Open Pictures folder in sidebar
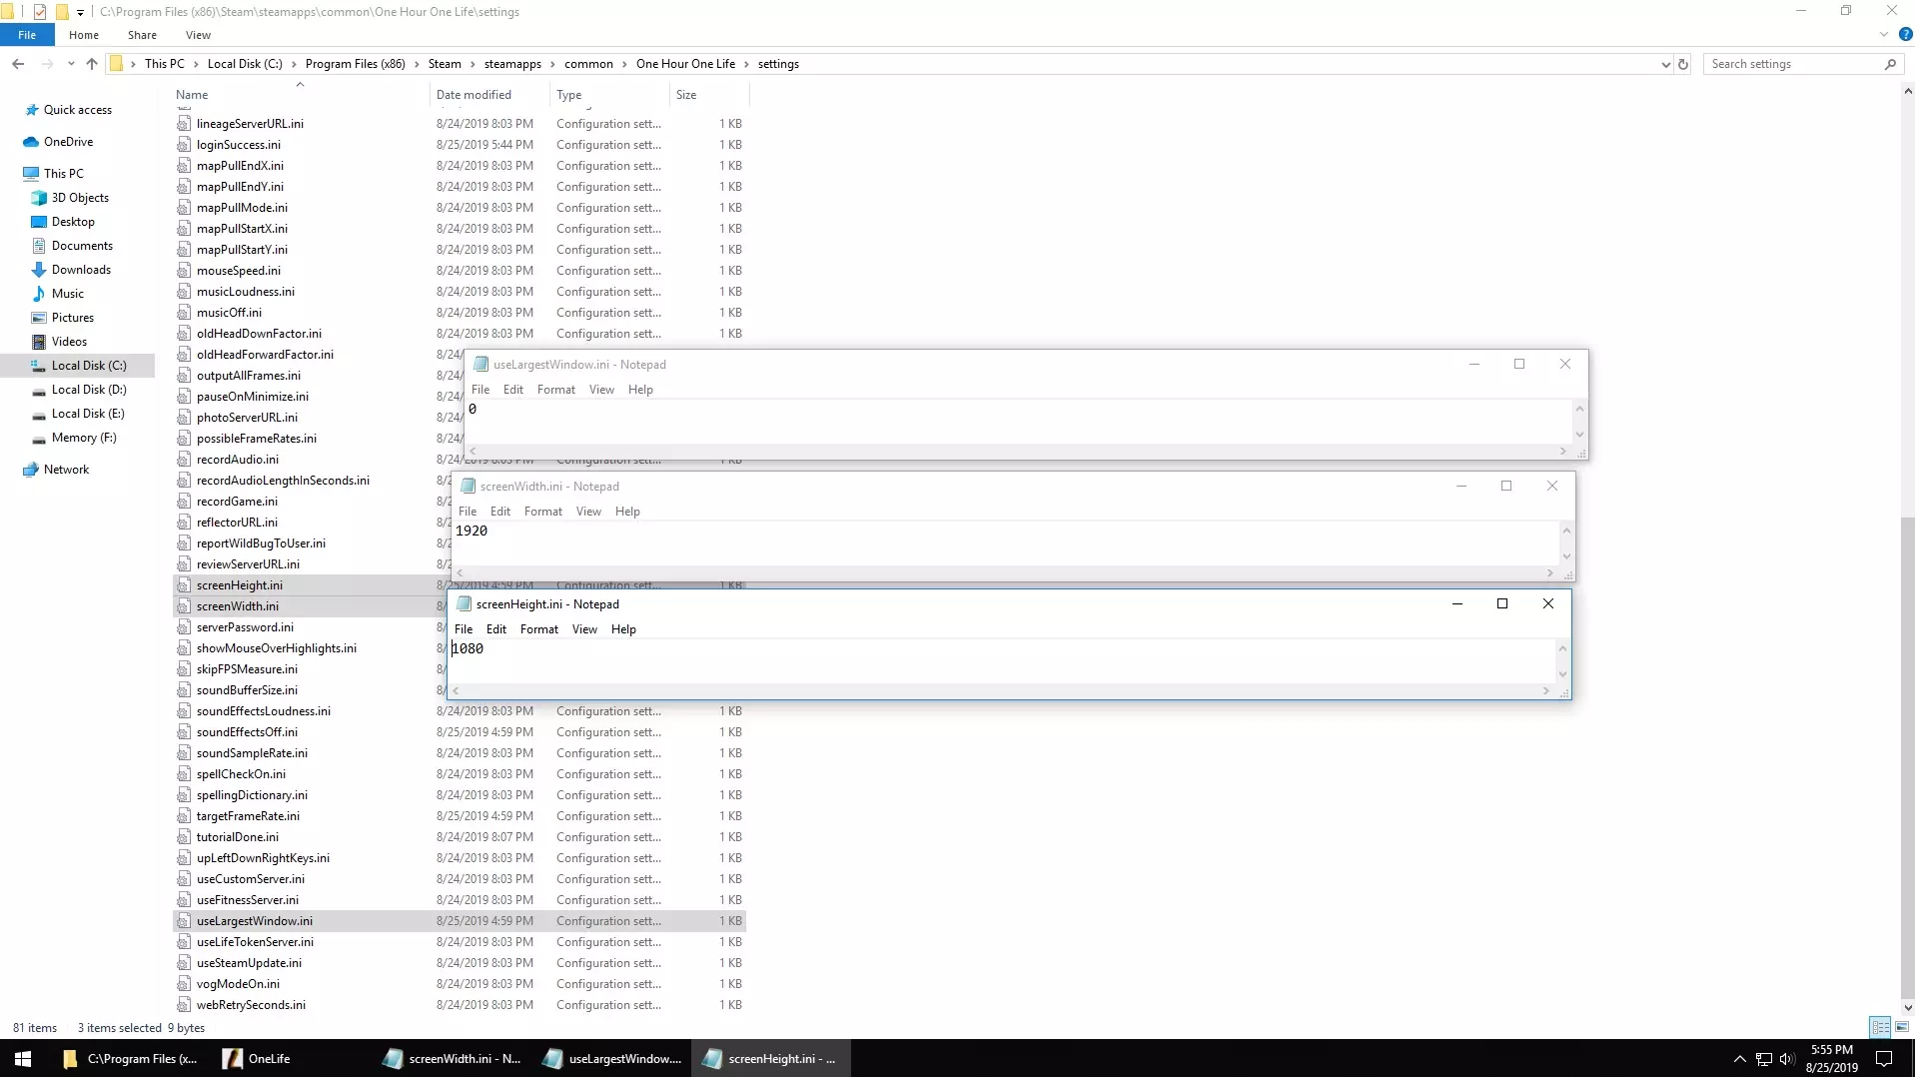The image size is (1915, 1077). coord(72,318)
